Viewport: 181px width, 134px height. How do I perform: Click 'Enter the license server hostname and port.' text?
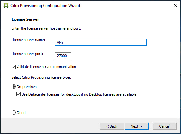(x=46, y=28)
